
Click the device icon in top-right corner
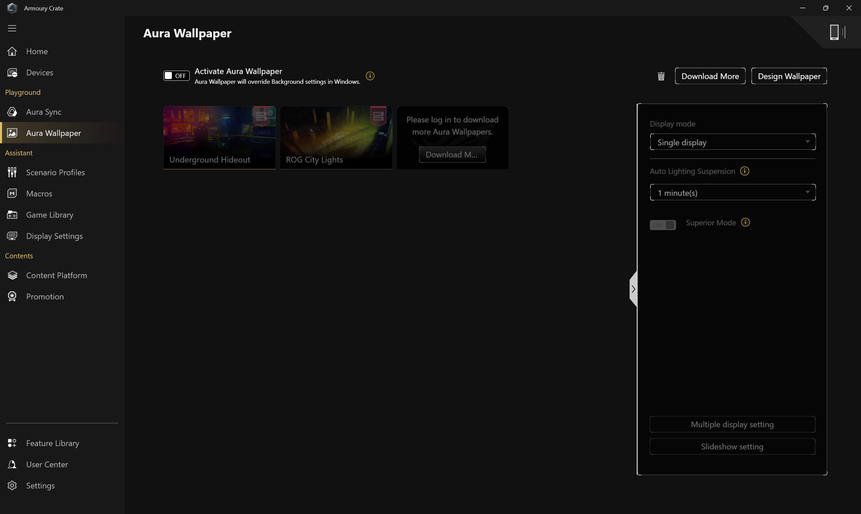pos(837,33)
